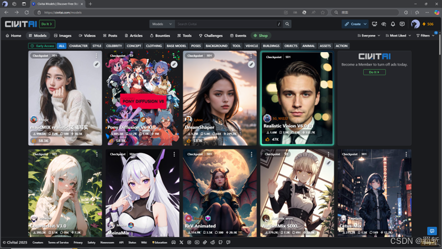Click the Civitai logo
This screenshot has height=249, width=442.
(x=21, y=24)
